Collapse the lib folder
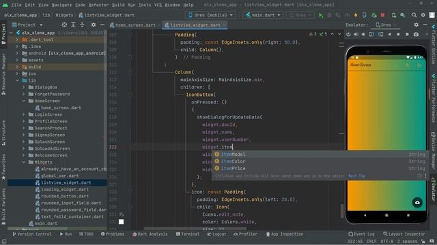Image resolution: width=437 pixels, height=245 pixels. click(x=17, y=80)
